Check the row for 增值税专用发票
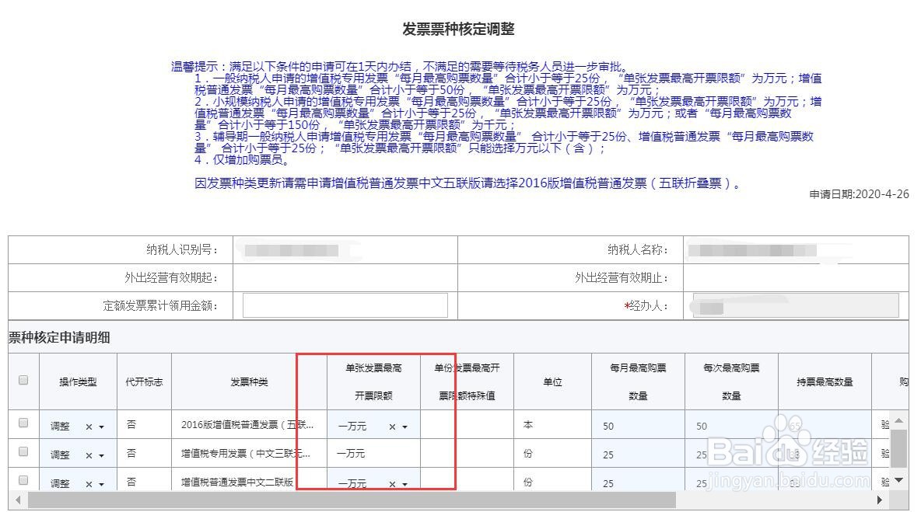921x512 pixels. [x=23, y=451]
